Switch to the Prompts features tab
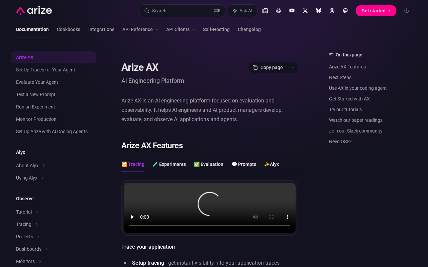The width and height of the screenshot is (428, 267). coord(244,164)
